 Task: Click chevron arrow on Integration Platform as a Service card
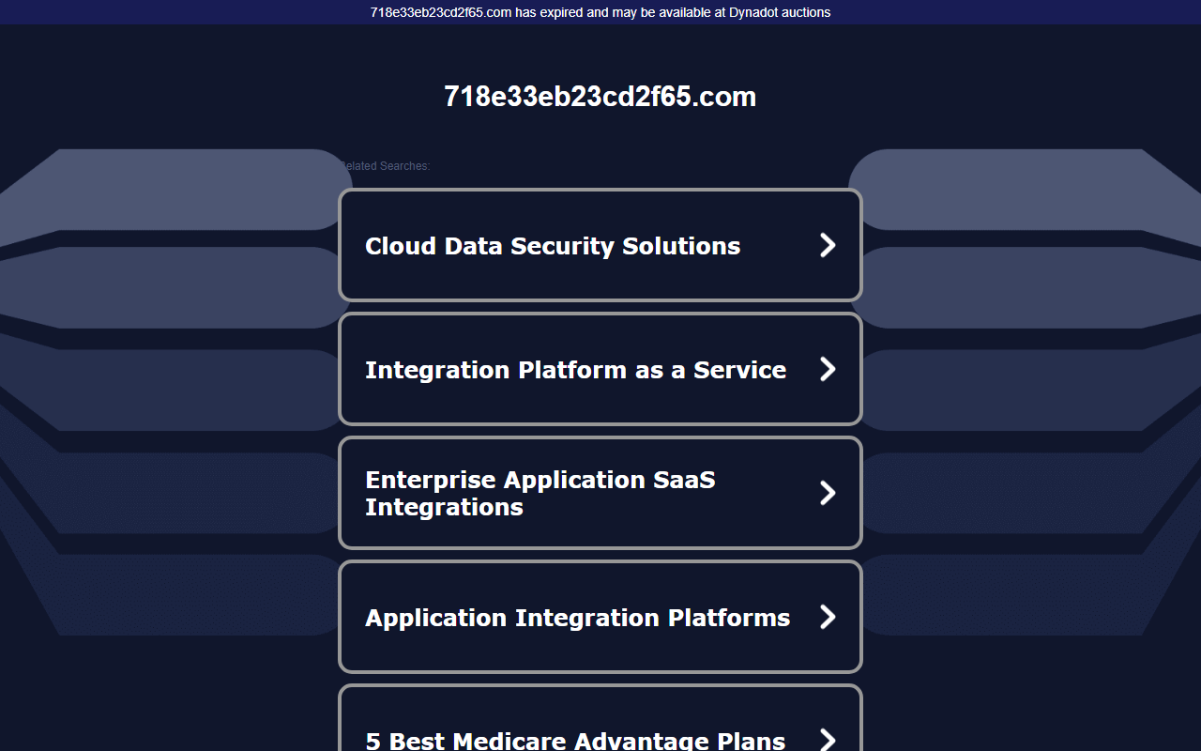pyautogui.click(x=828, y=369)
